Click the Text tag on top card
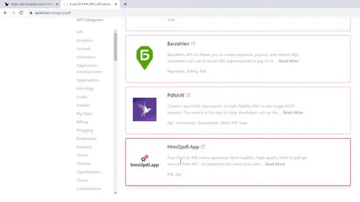The image size is (360, 202). (171, 20)
